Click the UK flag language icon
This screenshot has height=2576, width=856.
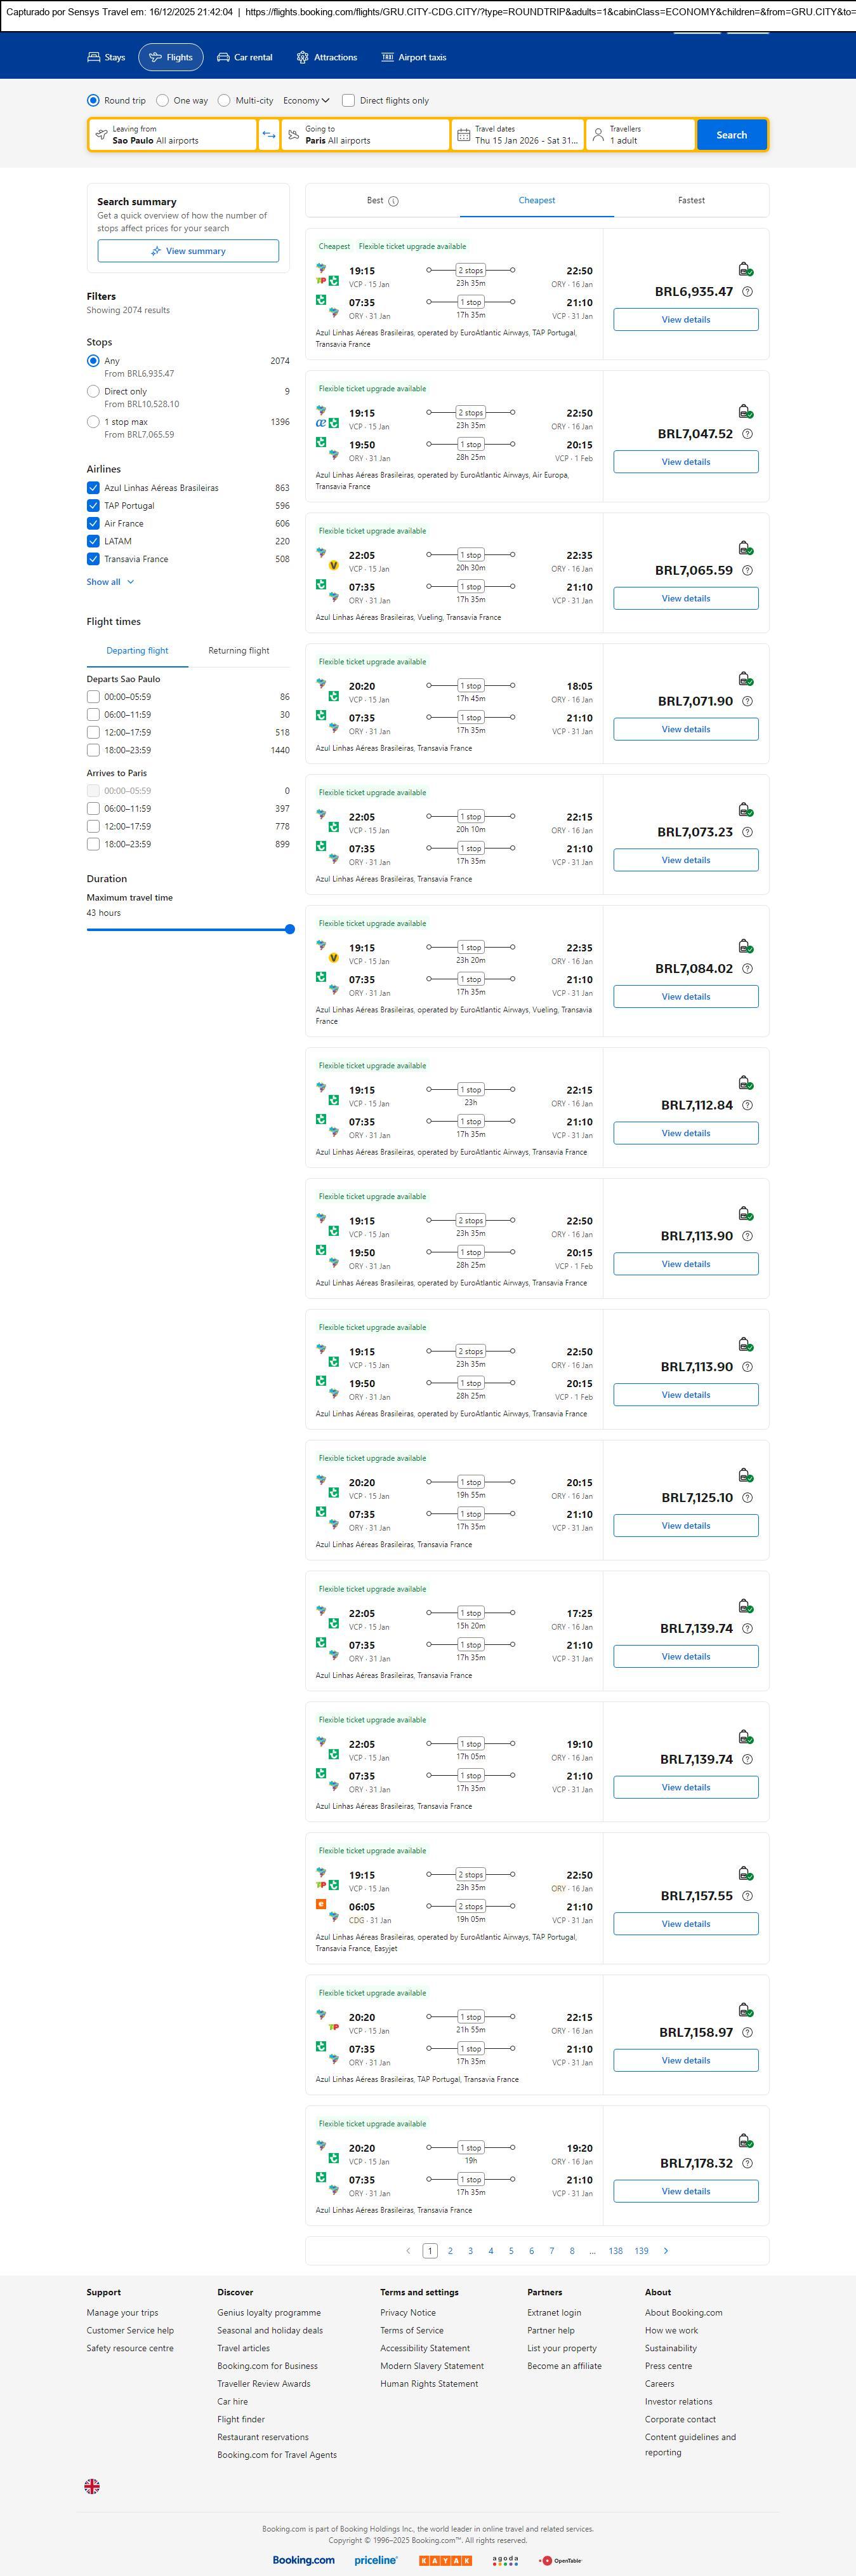click(x=92, y=2485)
